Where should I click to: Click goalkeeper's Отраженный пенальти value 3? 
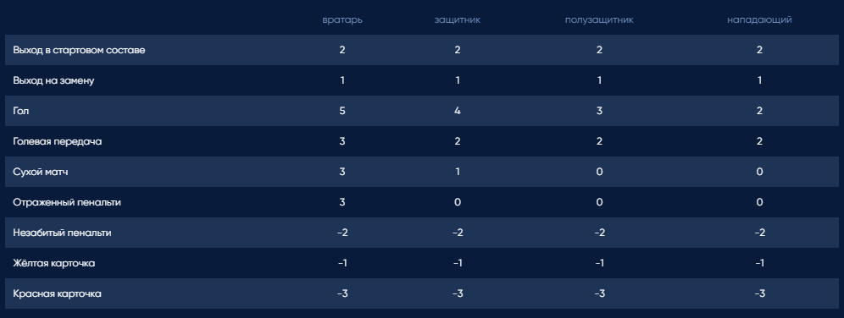[342, 202]
